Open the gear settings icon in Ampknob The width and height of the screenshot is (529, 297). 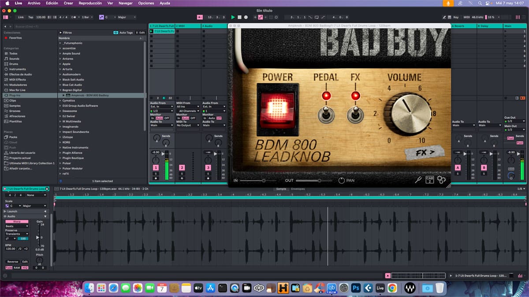coord(441,180)
